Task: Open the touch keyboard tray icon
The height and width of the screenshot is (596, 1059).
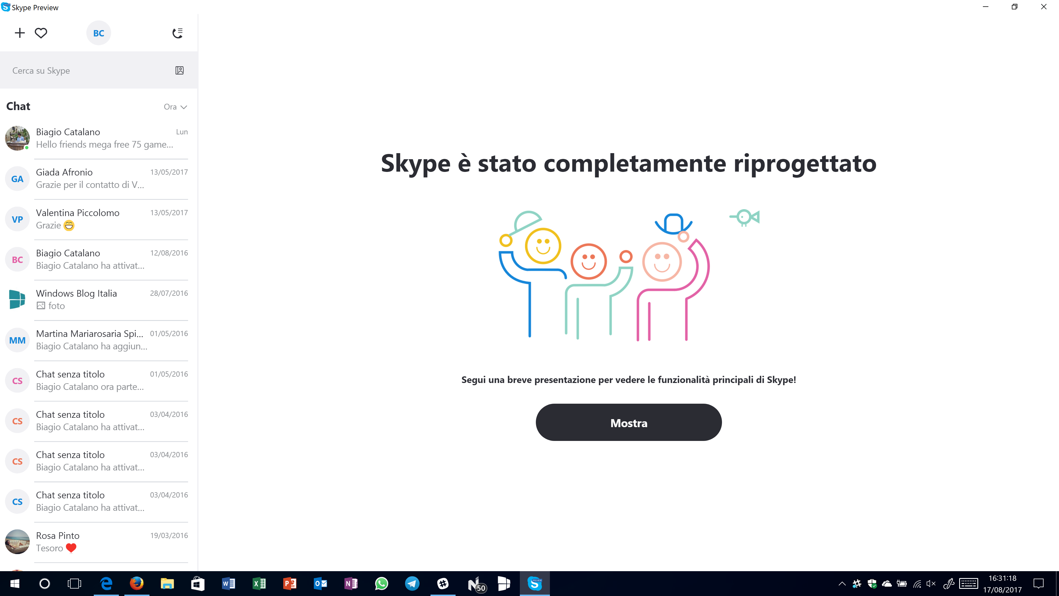Action: (969, 583)
